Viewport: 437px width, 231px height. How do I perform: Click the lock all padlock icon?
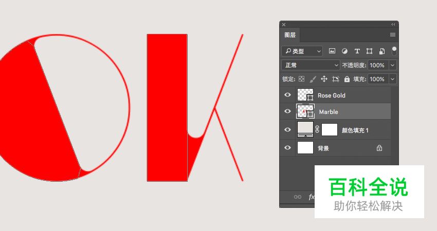point(347,79)
